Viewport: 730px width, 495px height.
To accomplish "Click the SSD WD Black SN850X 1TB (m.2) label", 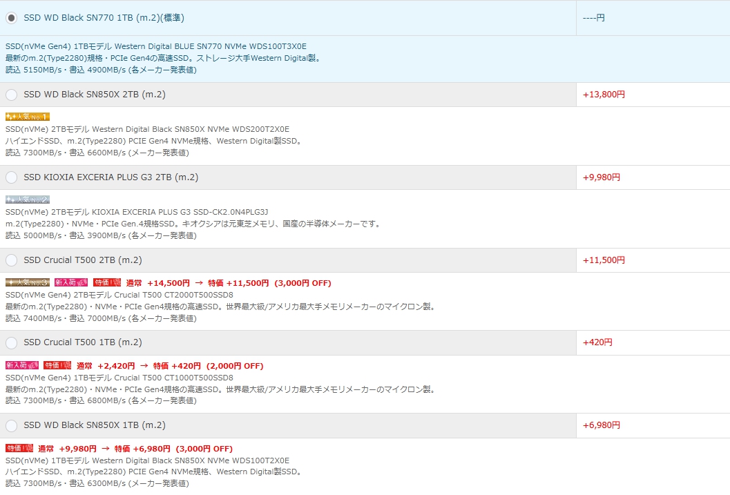I will tap(95, 425).
